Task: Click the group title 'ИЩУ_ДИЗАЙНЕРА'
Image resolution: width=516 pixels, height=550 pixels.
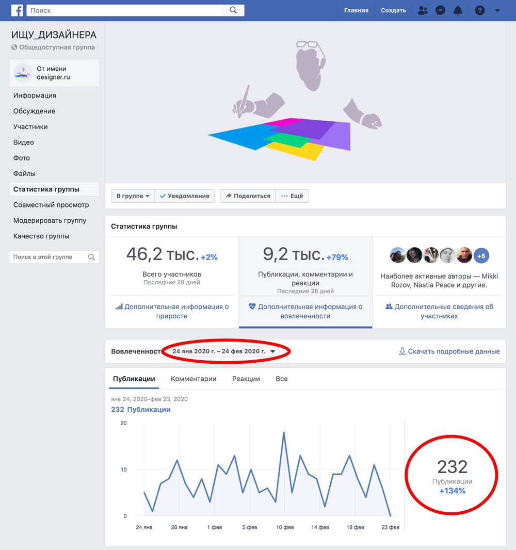Action: point(54,35)
